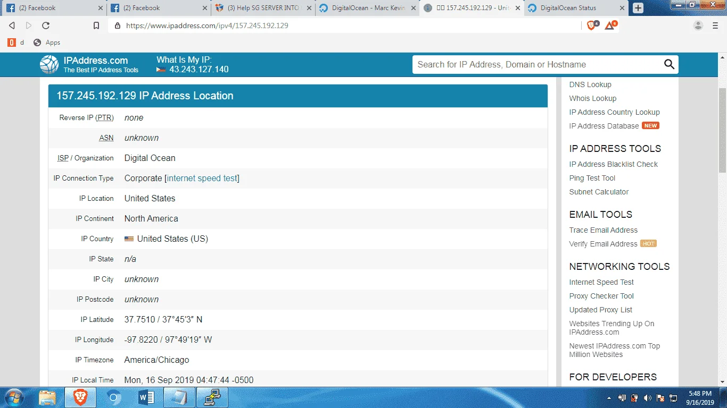Open the Subnet Calculator link
The image size is (727, 408).
click(x=599, y=192)
